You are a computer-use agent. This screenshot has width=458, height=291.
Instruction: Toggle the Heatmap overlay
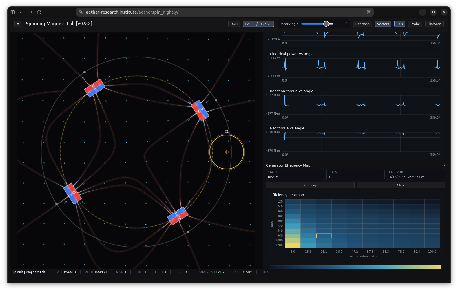[x=362, y=24]
